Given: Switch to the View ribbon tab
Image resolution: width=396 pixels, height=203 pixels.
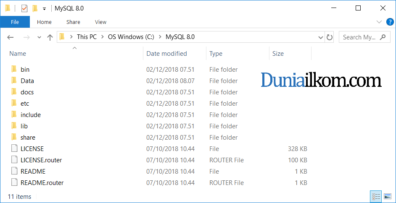Looking at the screenshot, I should [100, 22].
